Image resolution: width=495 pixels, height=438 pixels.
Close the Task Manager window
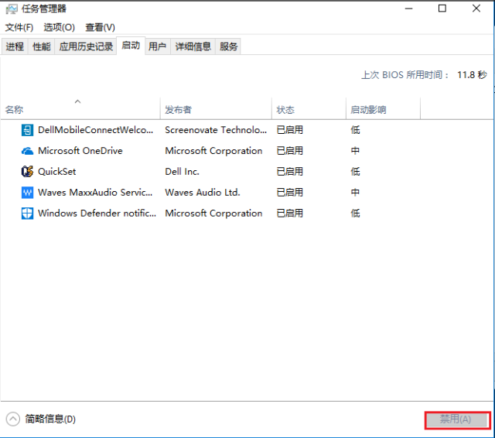(x=476, y=9)
